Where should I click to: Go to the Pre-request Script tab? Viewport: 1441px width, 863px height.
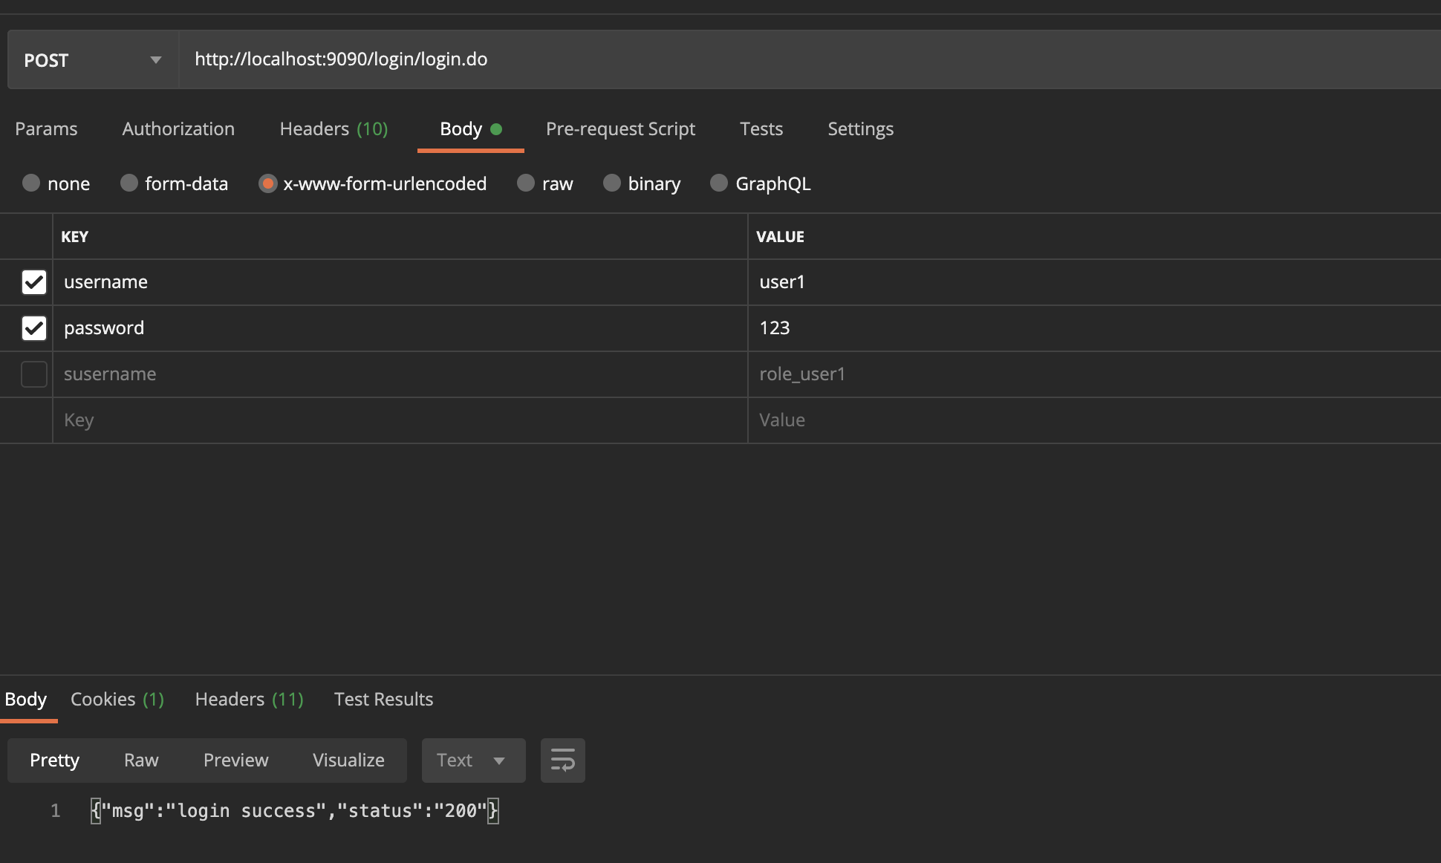click(x=620, y=128)
